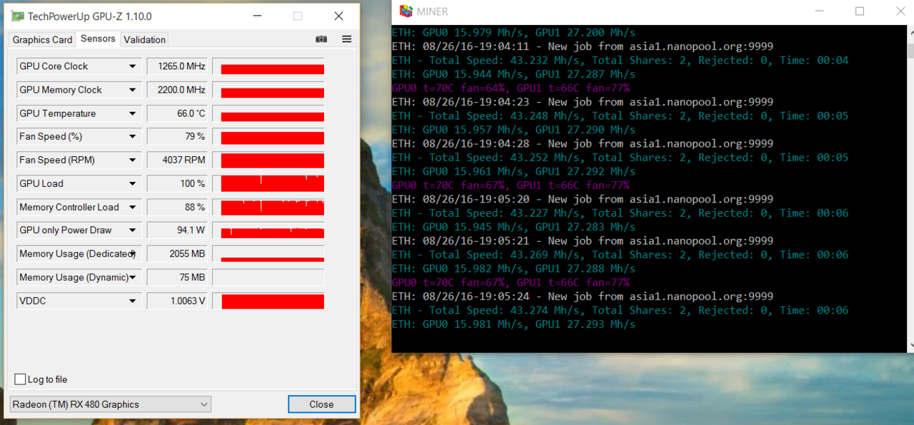Click the GPU Load history graph
Viewport: 914px width, 425px height.
click(x=268, y=183)
